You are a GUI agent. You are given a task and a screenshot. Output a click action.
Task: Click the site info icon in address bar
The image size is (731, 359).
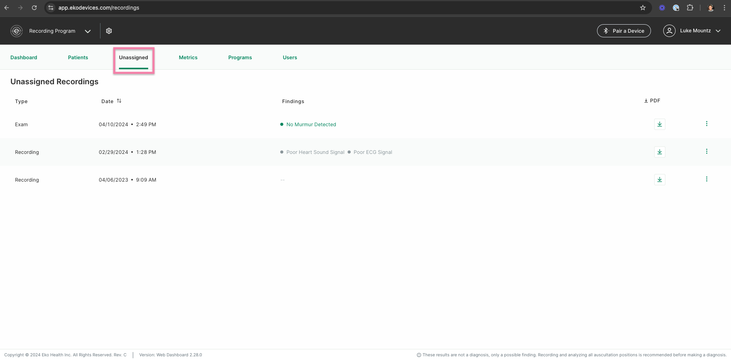click(x=51, y=8)
